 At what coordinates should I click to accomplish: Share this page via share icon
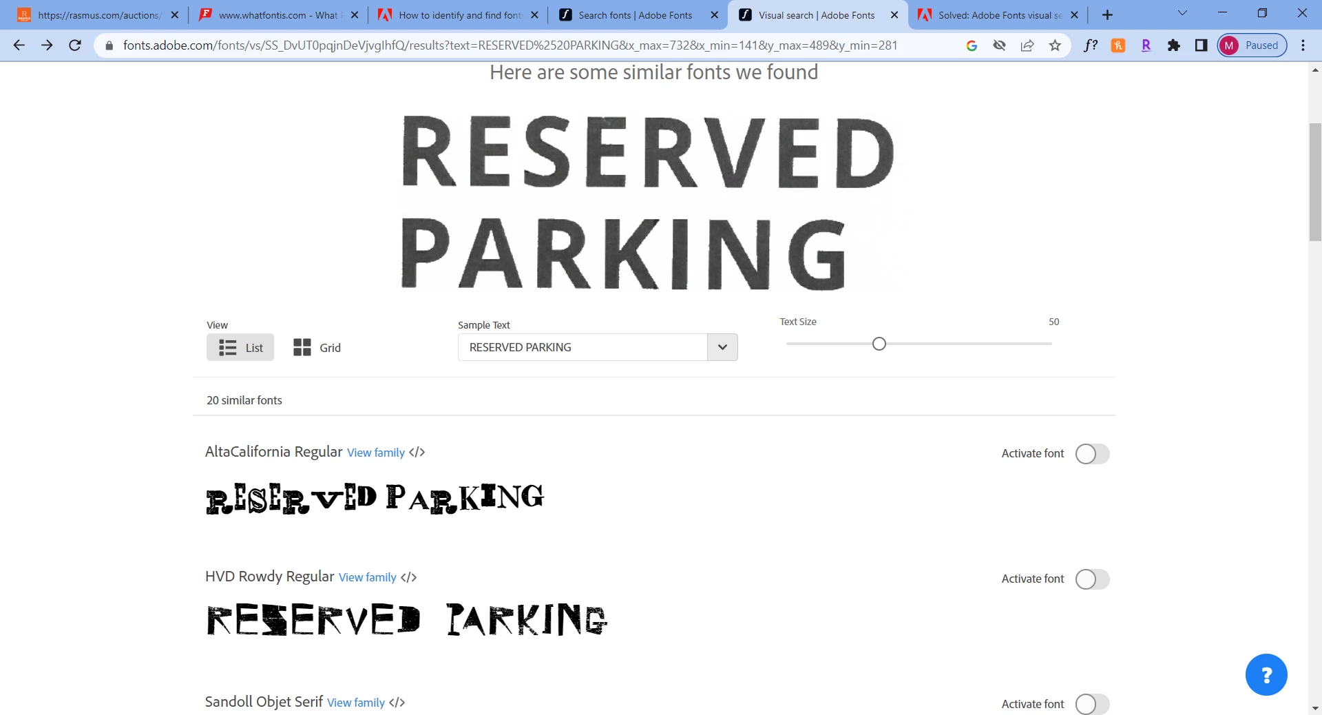tap(1027, 45)
